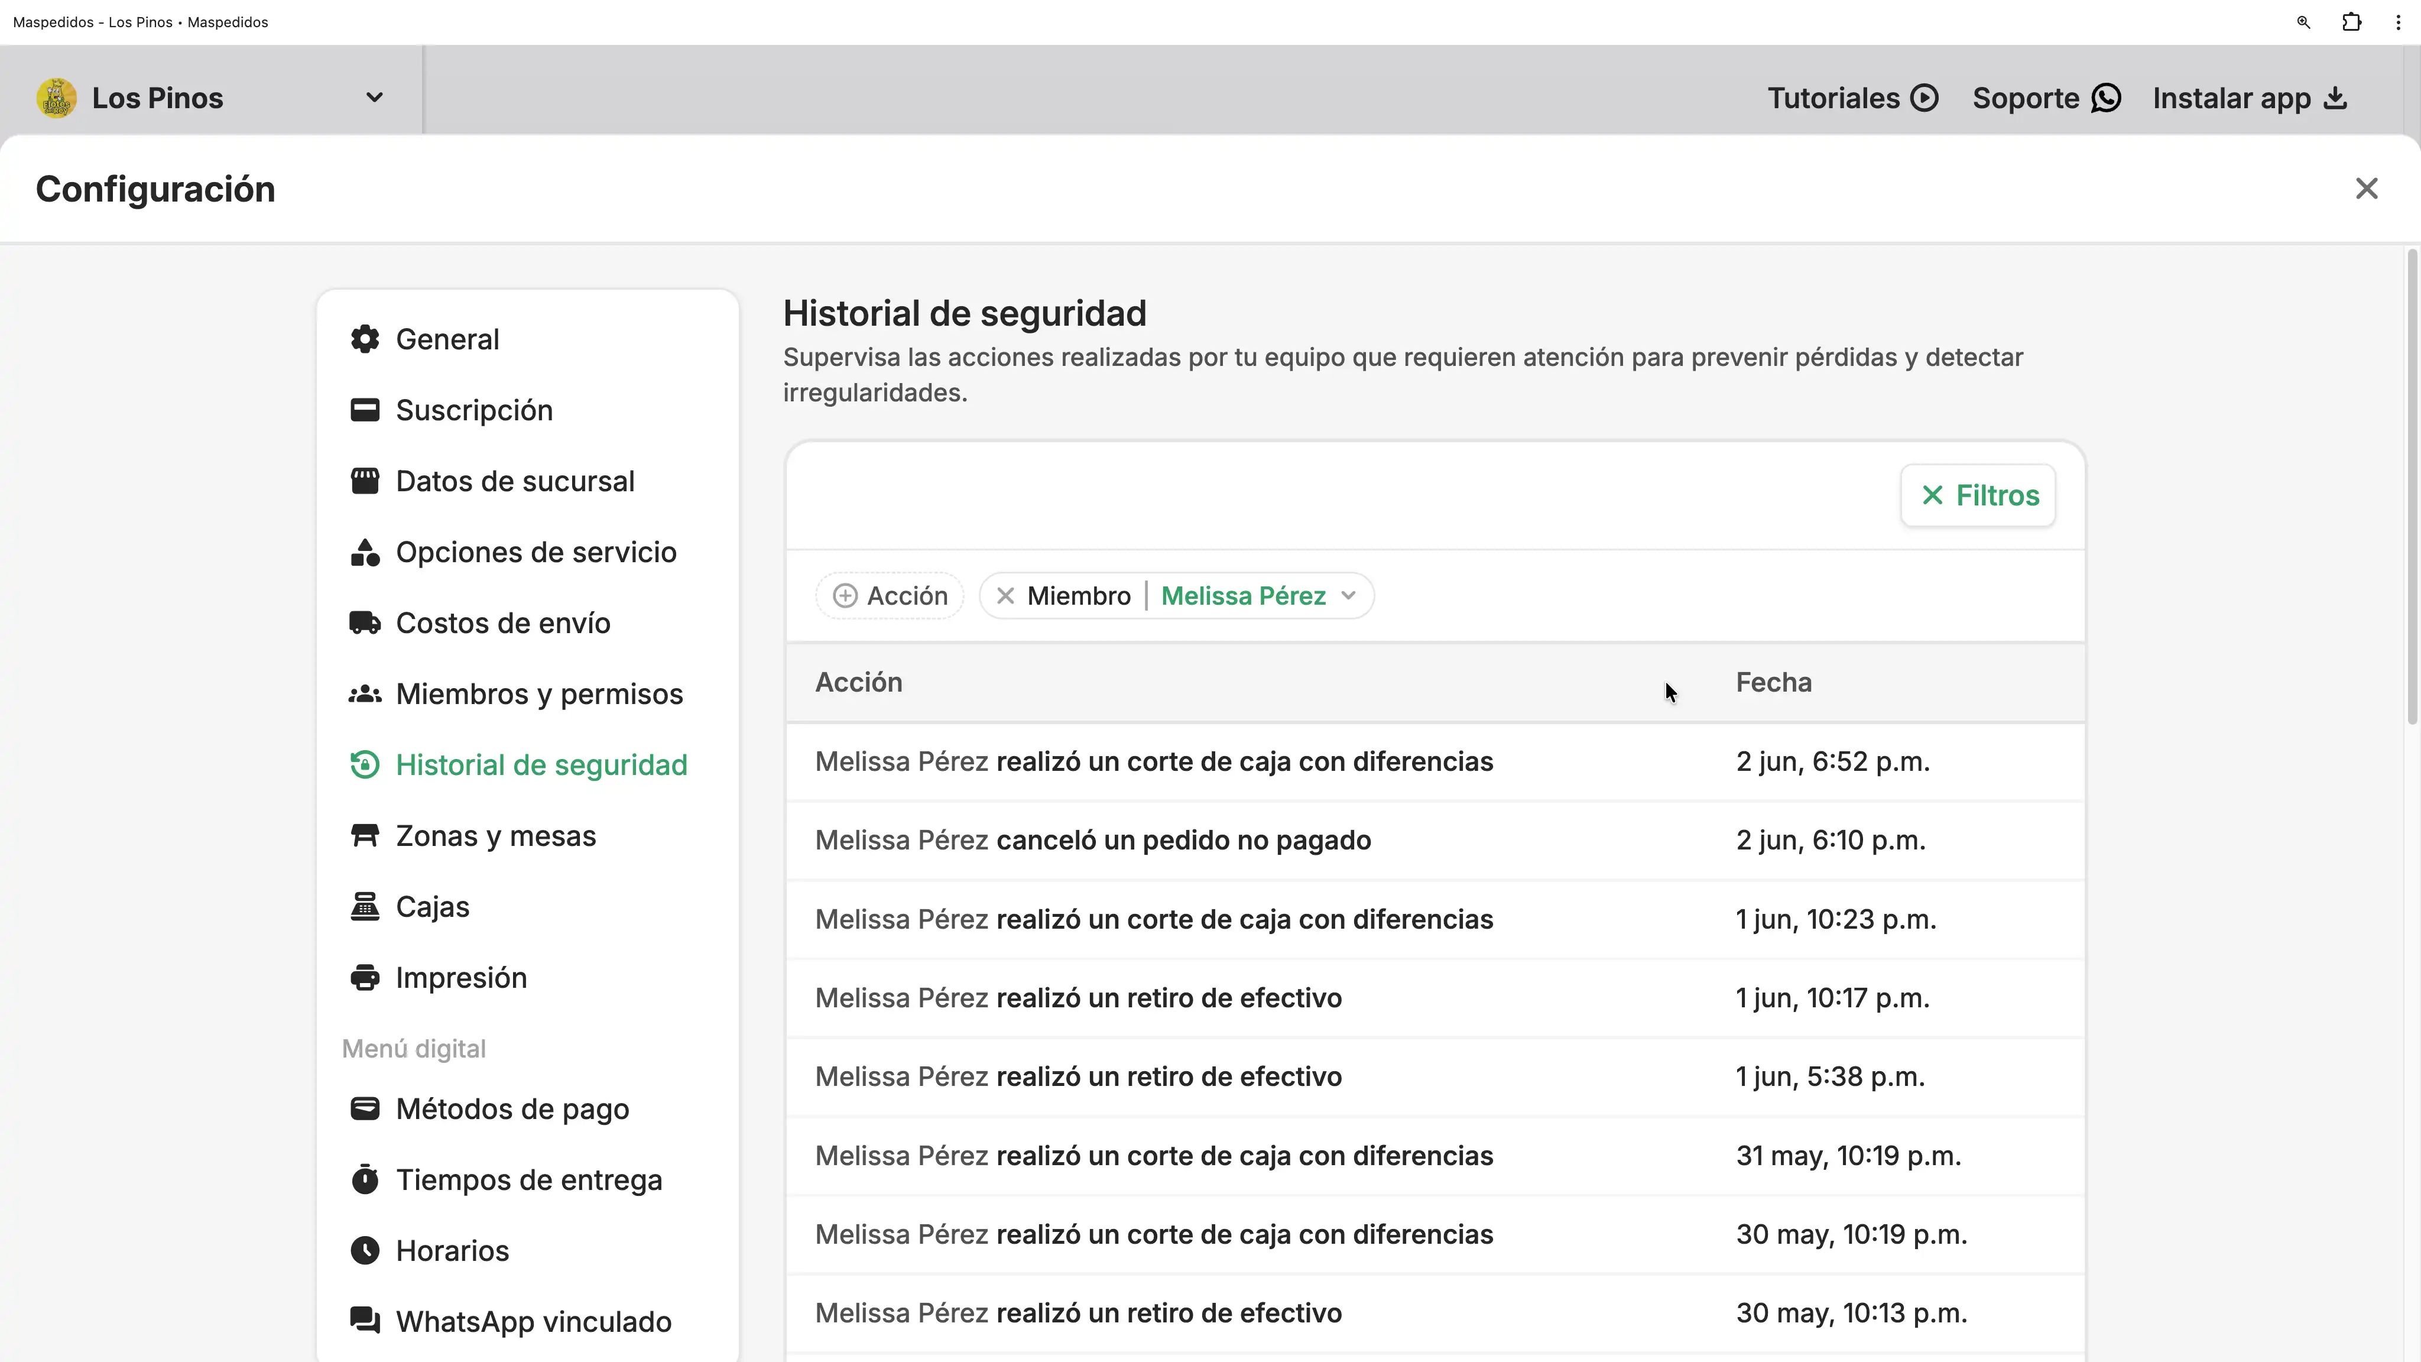Select the 31 may, 10:19 p.m. row
Image resolution: width=2421 pixels, height=1362 pixels.
click(x=1435, y=1156)
